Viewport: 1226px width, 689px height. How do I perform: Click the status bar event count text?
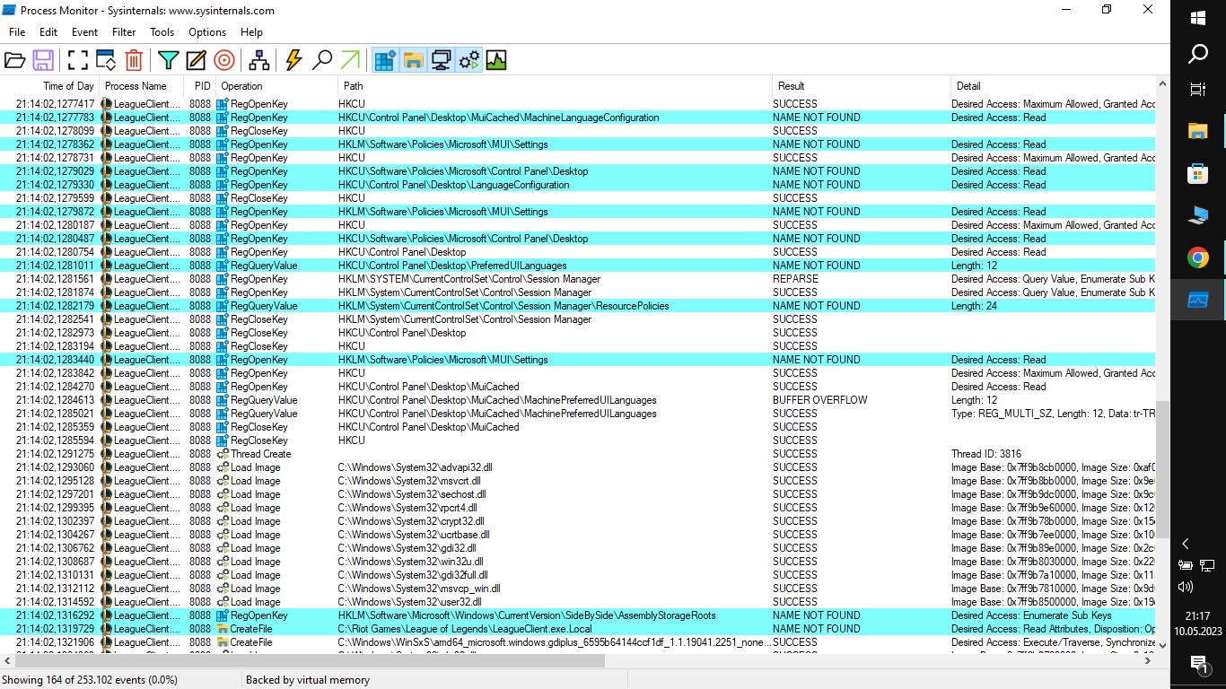(91, 680)
